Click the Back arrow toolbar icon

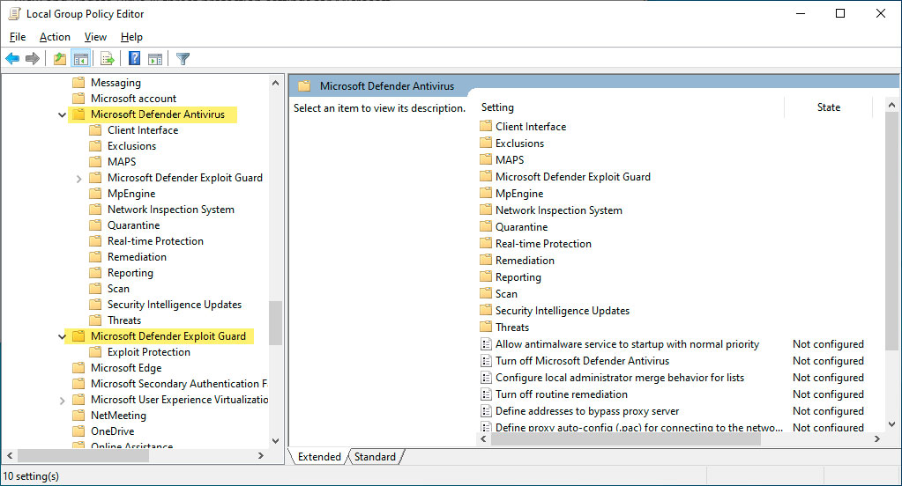click(x=12, y=59)
